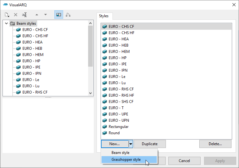Select EURO - Lu in tree
The image size is (239, 168).
[x=31, y=86]
